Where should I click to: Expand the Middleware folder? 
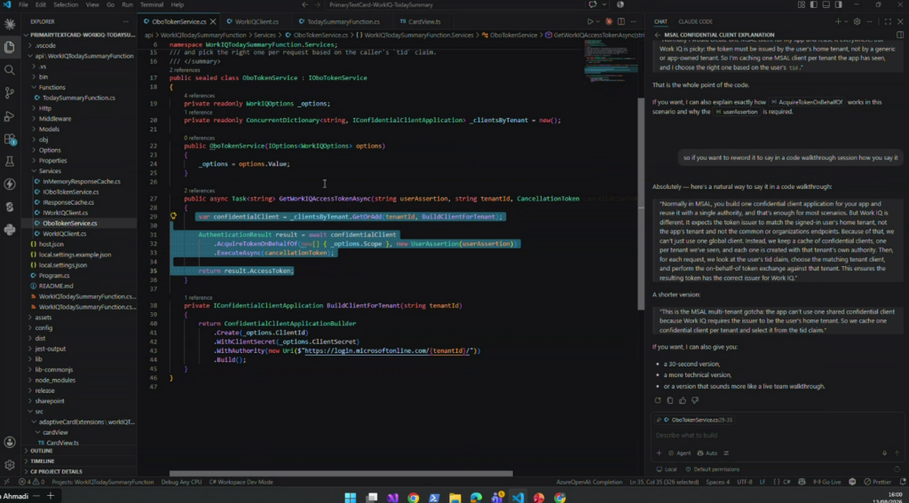click(55, 119)
